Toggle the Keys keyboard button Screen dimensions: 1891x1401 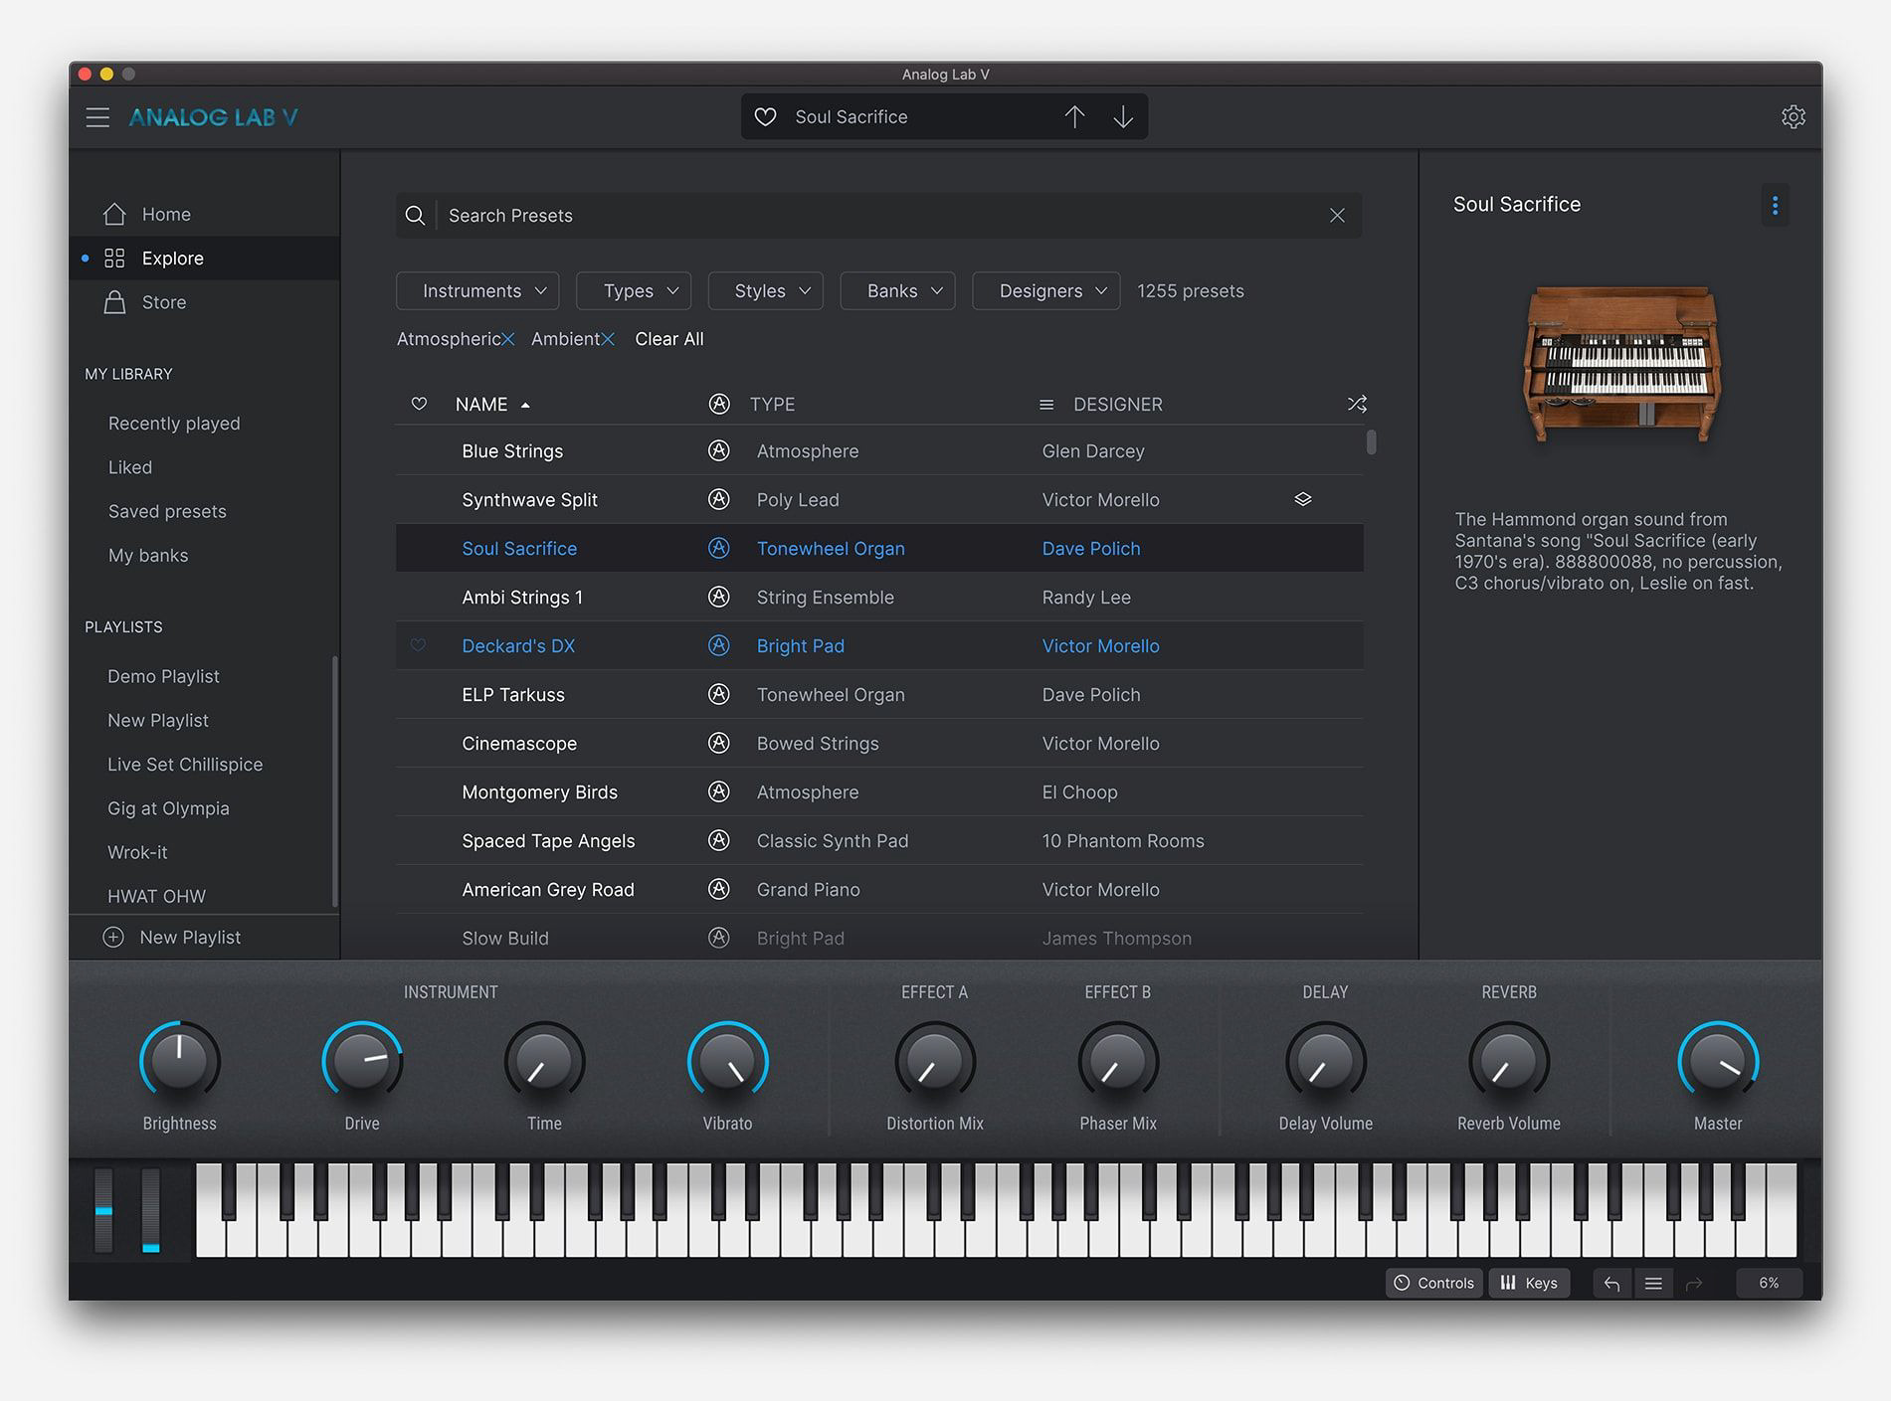[x=1529, y=1284]
